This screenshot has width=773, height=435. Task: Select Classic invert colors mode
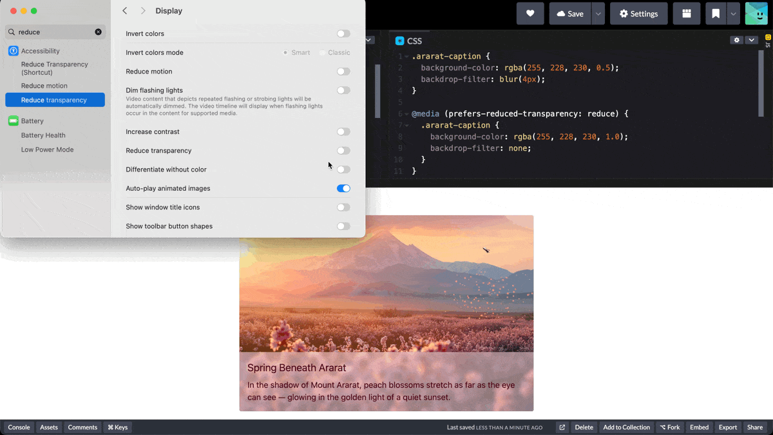tap(335, 53)
